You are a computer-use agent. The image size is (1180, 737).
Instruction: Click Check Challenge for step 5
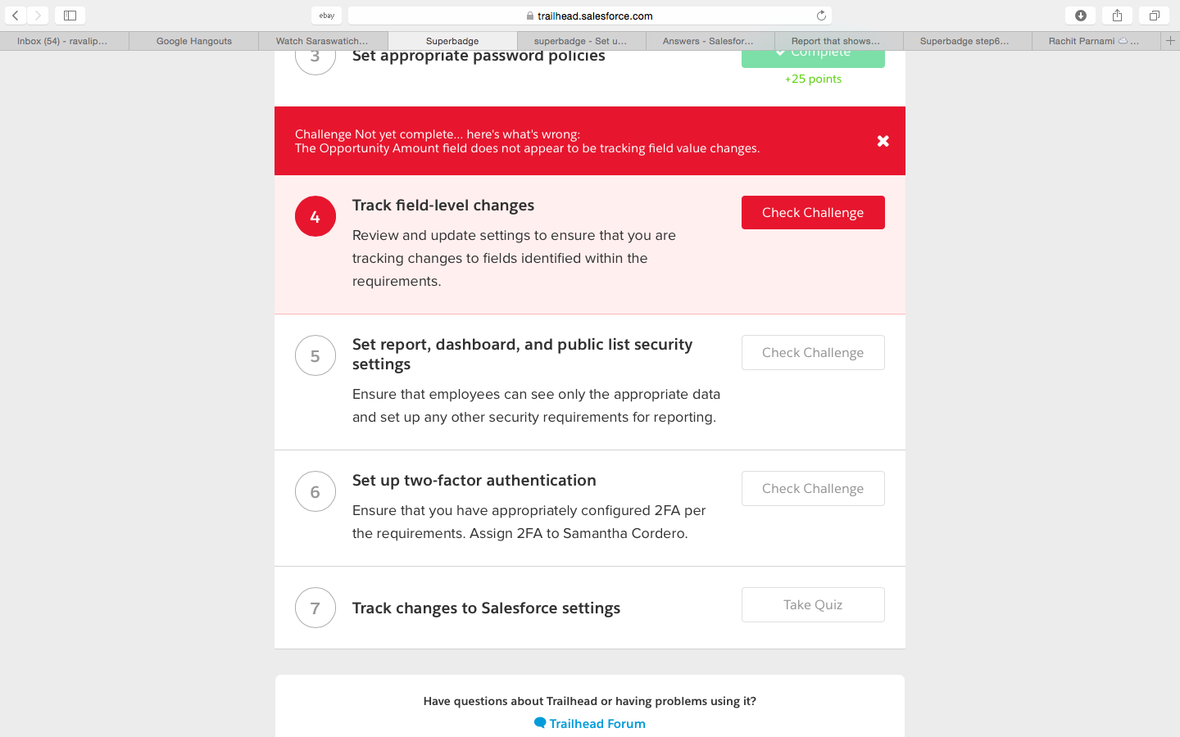coord(812,353)
